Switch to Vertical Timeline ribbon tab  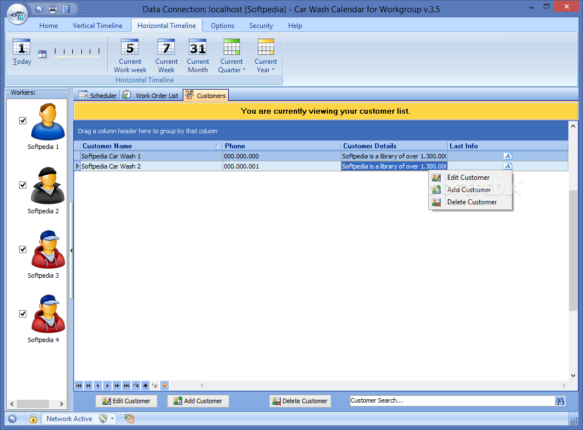pos(98,26)
